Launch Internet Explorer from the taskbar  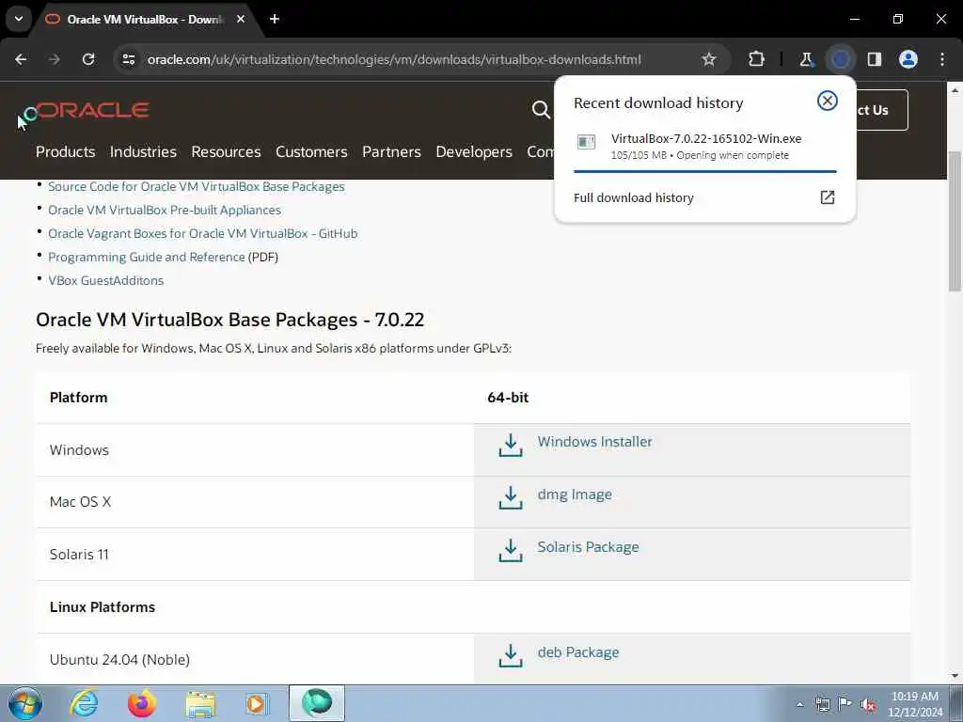click(x=84, y=703)
